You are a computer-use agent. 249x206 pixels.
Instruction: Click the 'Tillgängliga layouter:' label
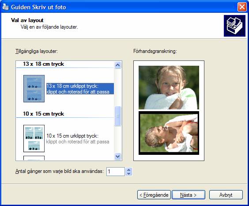pyautogui.click(x=37, y=51)
